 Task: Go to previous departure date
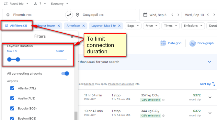(x=172, y=15)
